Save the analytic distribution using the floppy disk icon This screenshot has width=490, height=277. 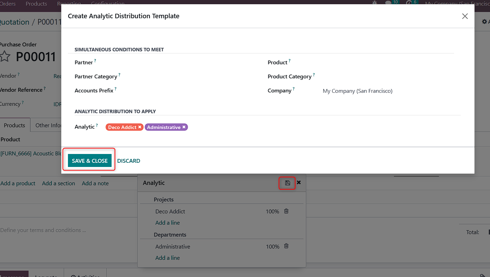coord(287,183)
